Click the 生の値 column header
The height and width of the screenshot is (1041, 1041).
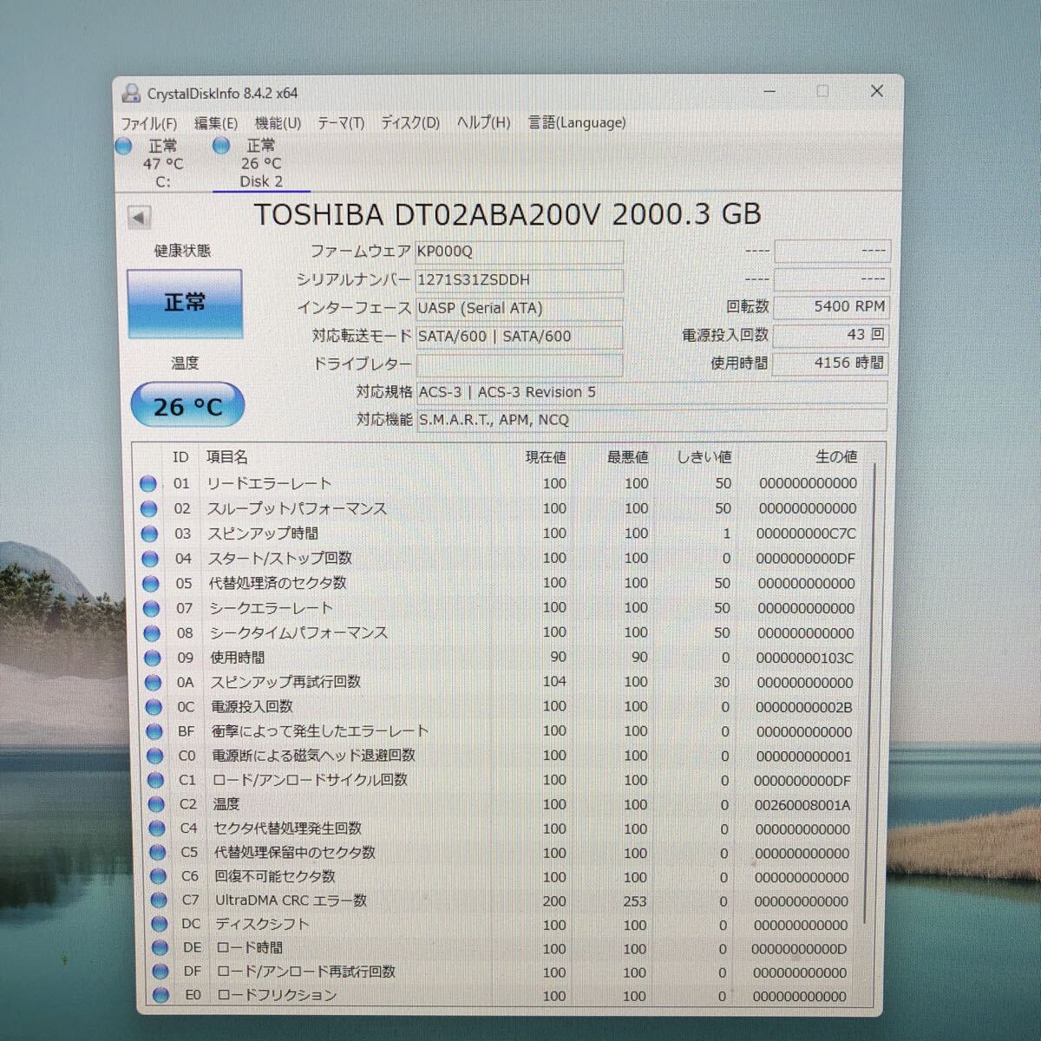click(x=836, y=456)
